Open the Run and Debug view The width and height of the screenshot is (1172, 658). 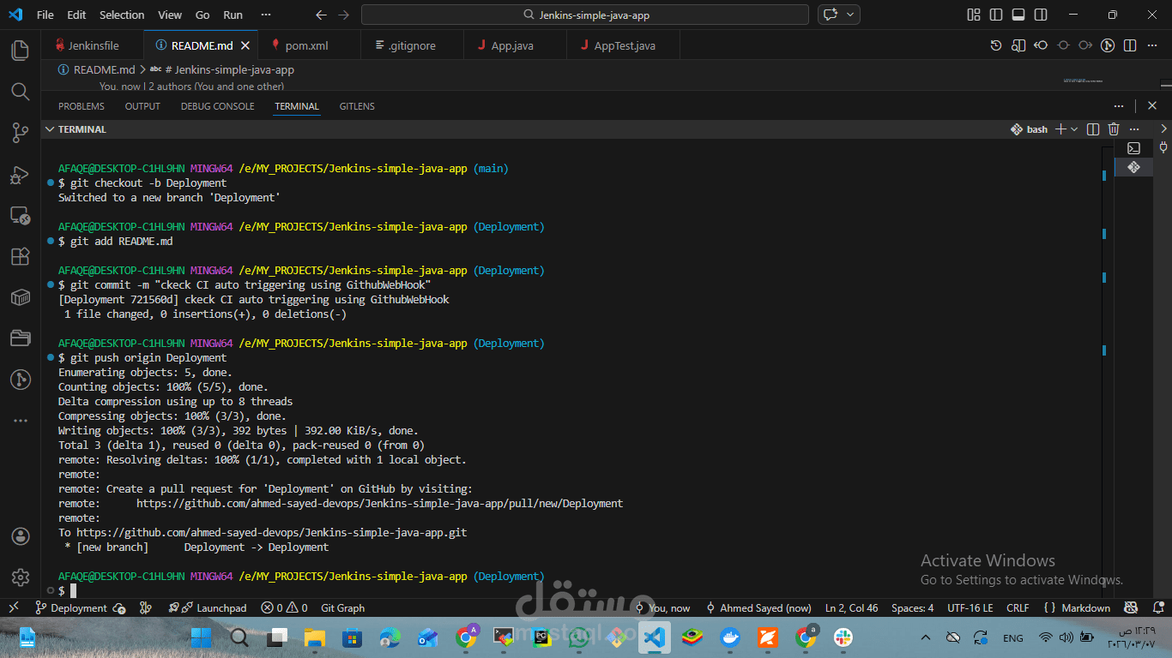point(21,174)
